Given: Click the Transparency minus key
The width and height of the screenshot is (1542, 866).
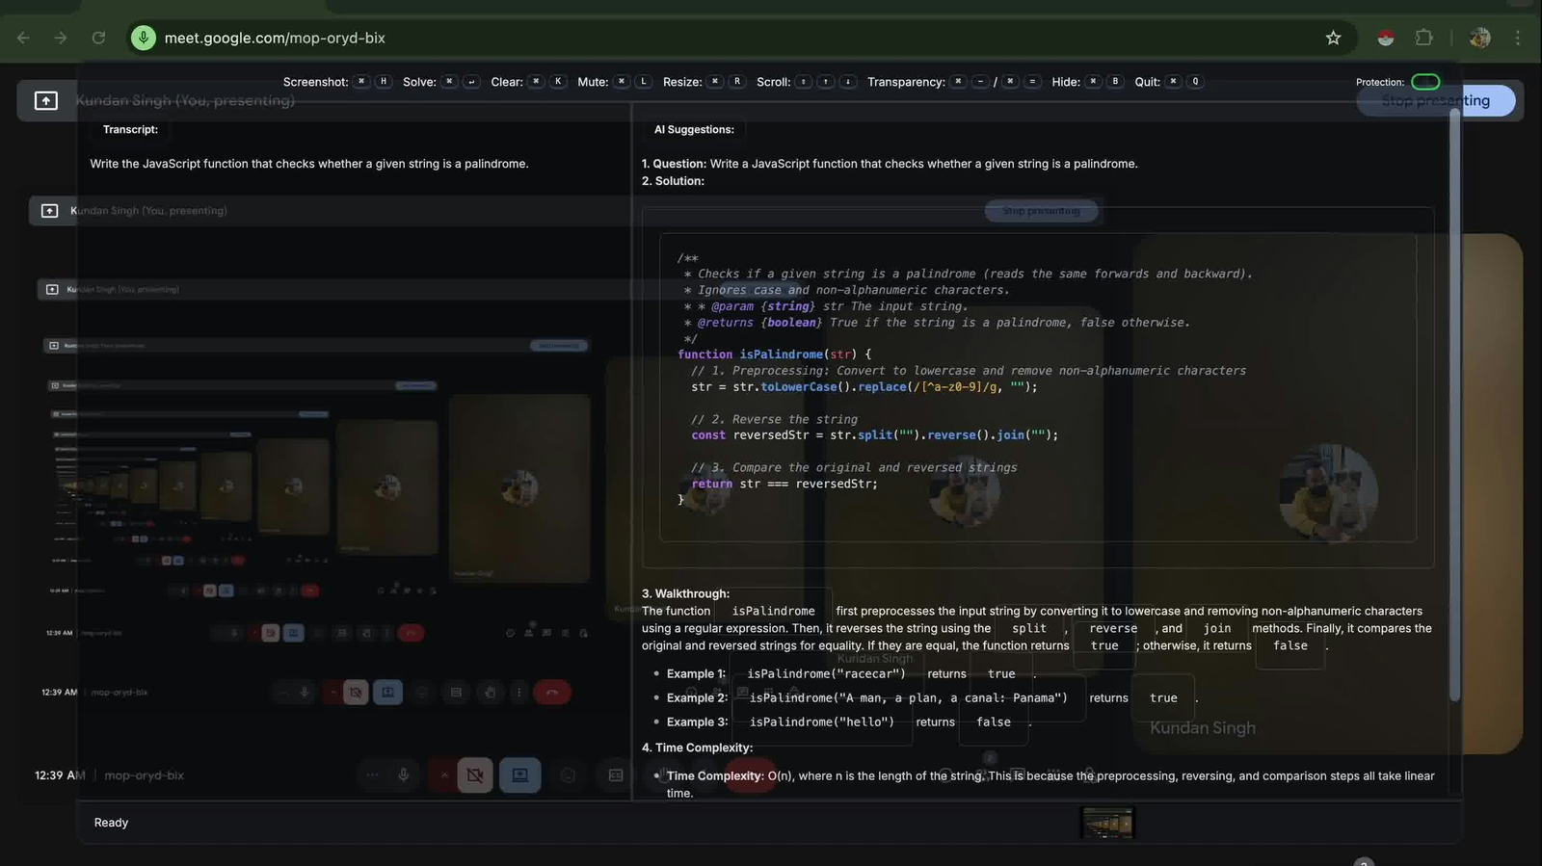Looking at the screenshot, I should [x=980, y=82].
